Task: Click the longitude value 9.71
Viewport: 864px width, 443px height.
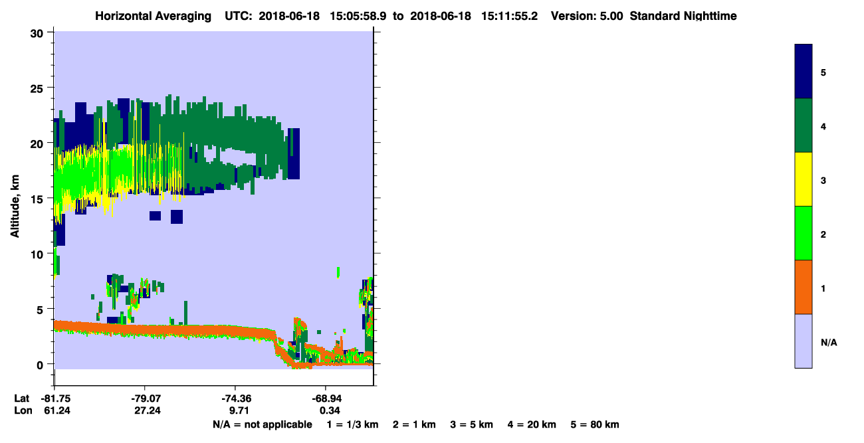Action: (238, 410)
